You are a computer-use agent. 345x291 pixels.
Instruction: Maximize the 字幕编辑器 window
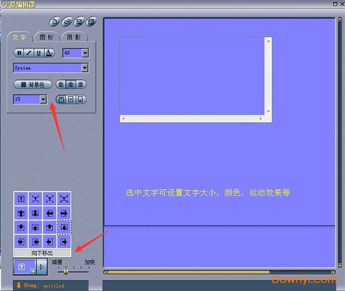coord(335,4)
